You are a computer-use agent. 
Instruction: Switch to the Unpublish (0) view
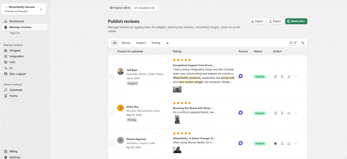click(x=144, y=8)
